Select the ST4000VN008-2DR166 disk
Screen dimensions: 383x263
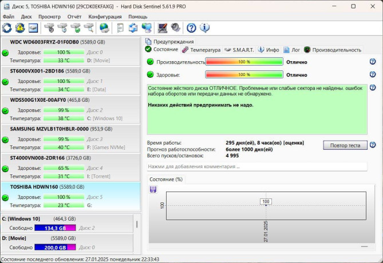pyautogui.click(x=70, y=168)
